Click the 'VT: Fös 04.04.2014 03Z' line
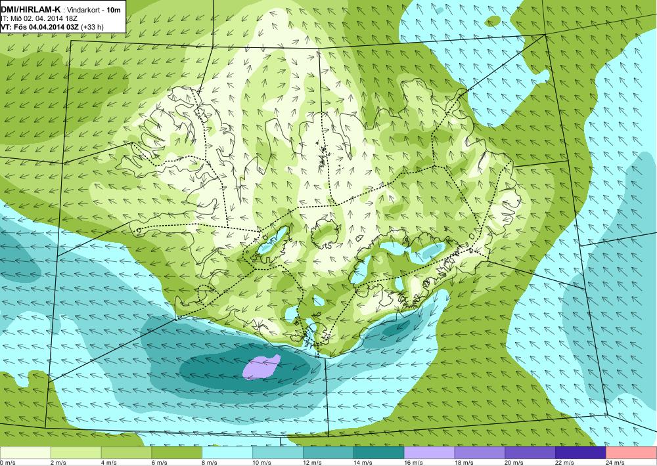 pyautogui.click(x=40, y=27)
